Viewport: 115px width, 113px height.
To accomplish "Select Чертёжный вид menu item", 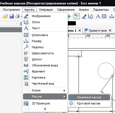I will coord(45,84).
